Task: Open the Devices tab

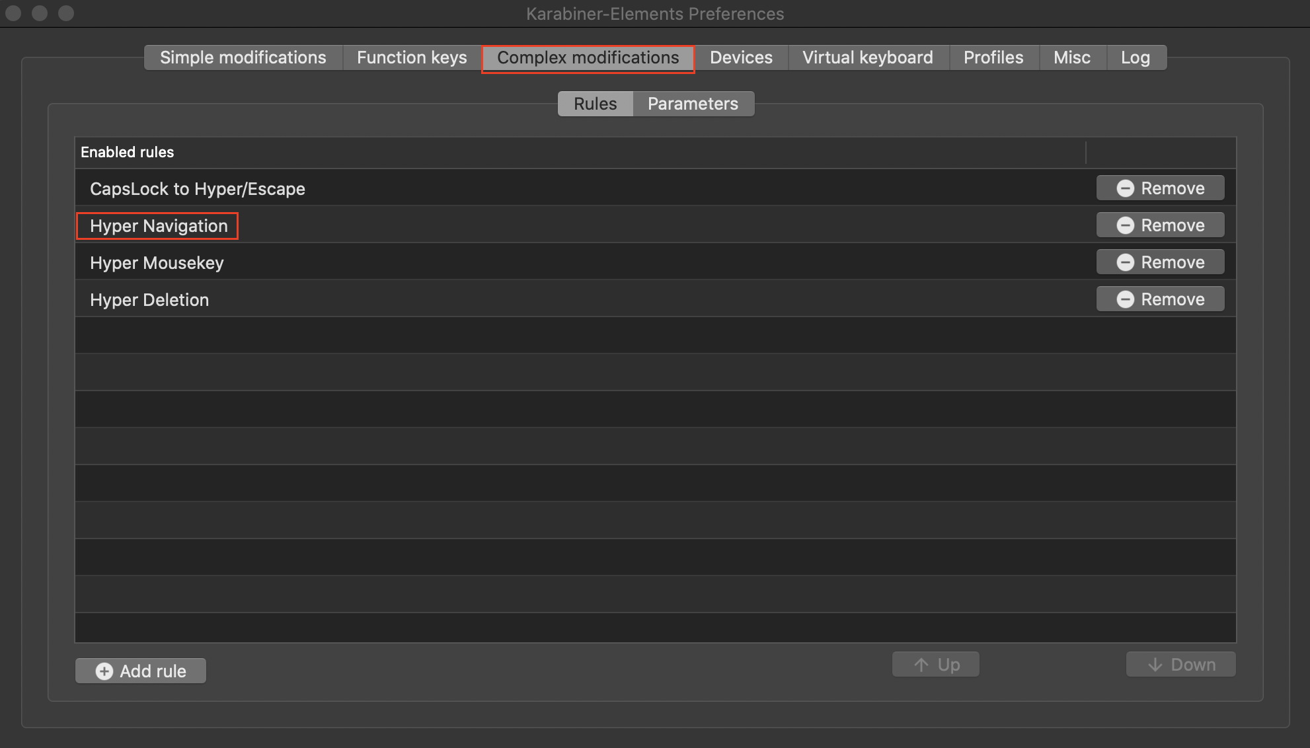Action: (x=741, y=57)
